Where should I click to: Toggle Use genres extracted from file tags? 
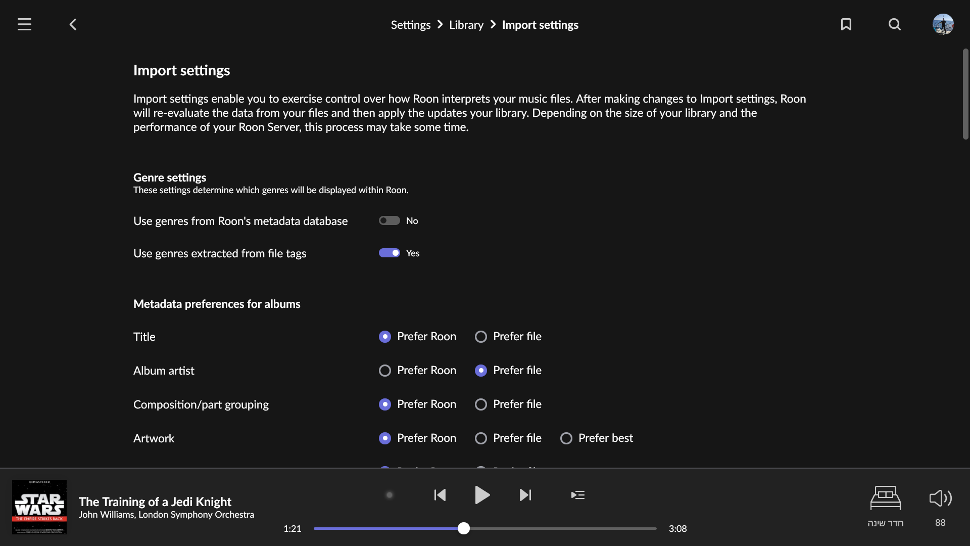pyautogui.click(x=390, y=253)
